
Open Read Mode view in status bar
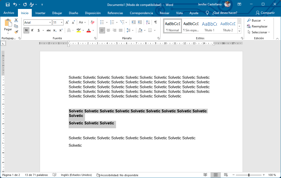point(205,175)
